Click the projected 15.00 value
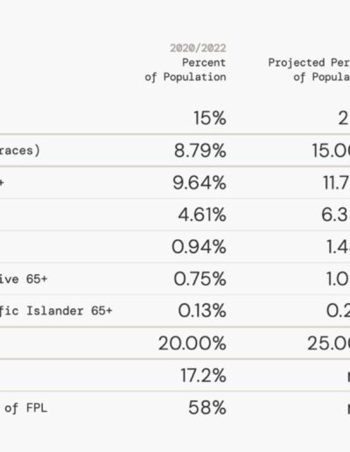 [331, 151]
